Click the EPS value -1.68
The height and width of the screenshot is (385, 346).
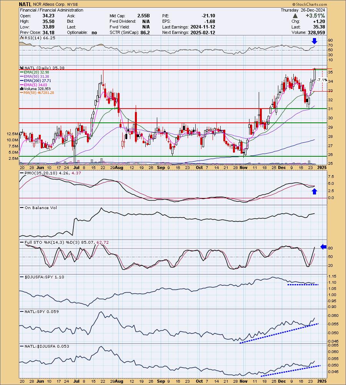coord(210,21)
